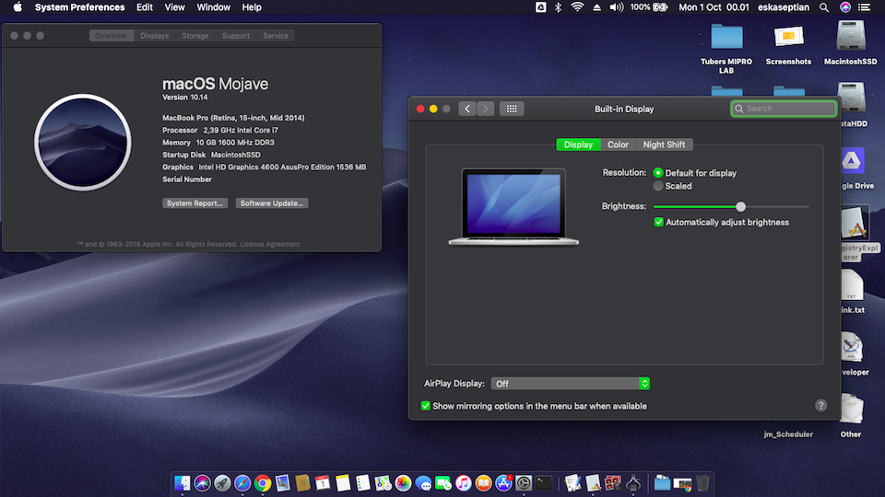Open Notes app in the Dock
885x497 pixels.
[x=343, y=483]
